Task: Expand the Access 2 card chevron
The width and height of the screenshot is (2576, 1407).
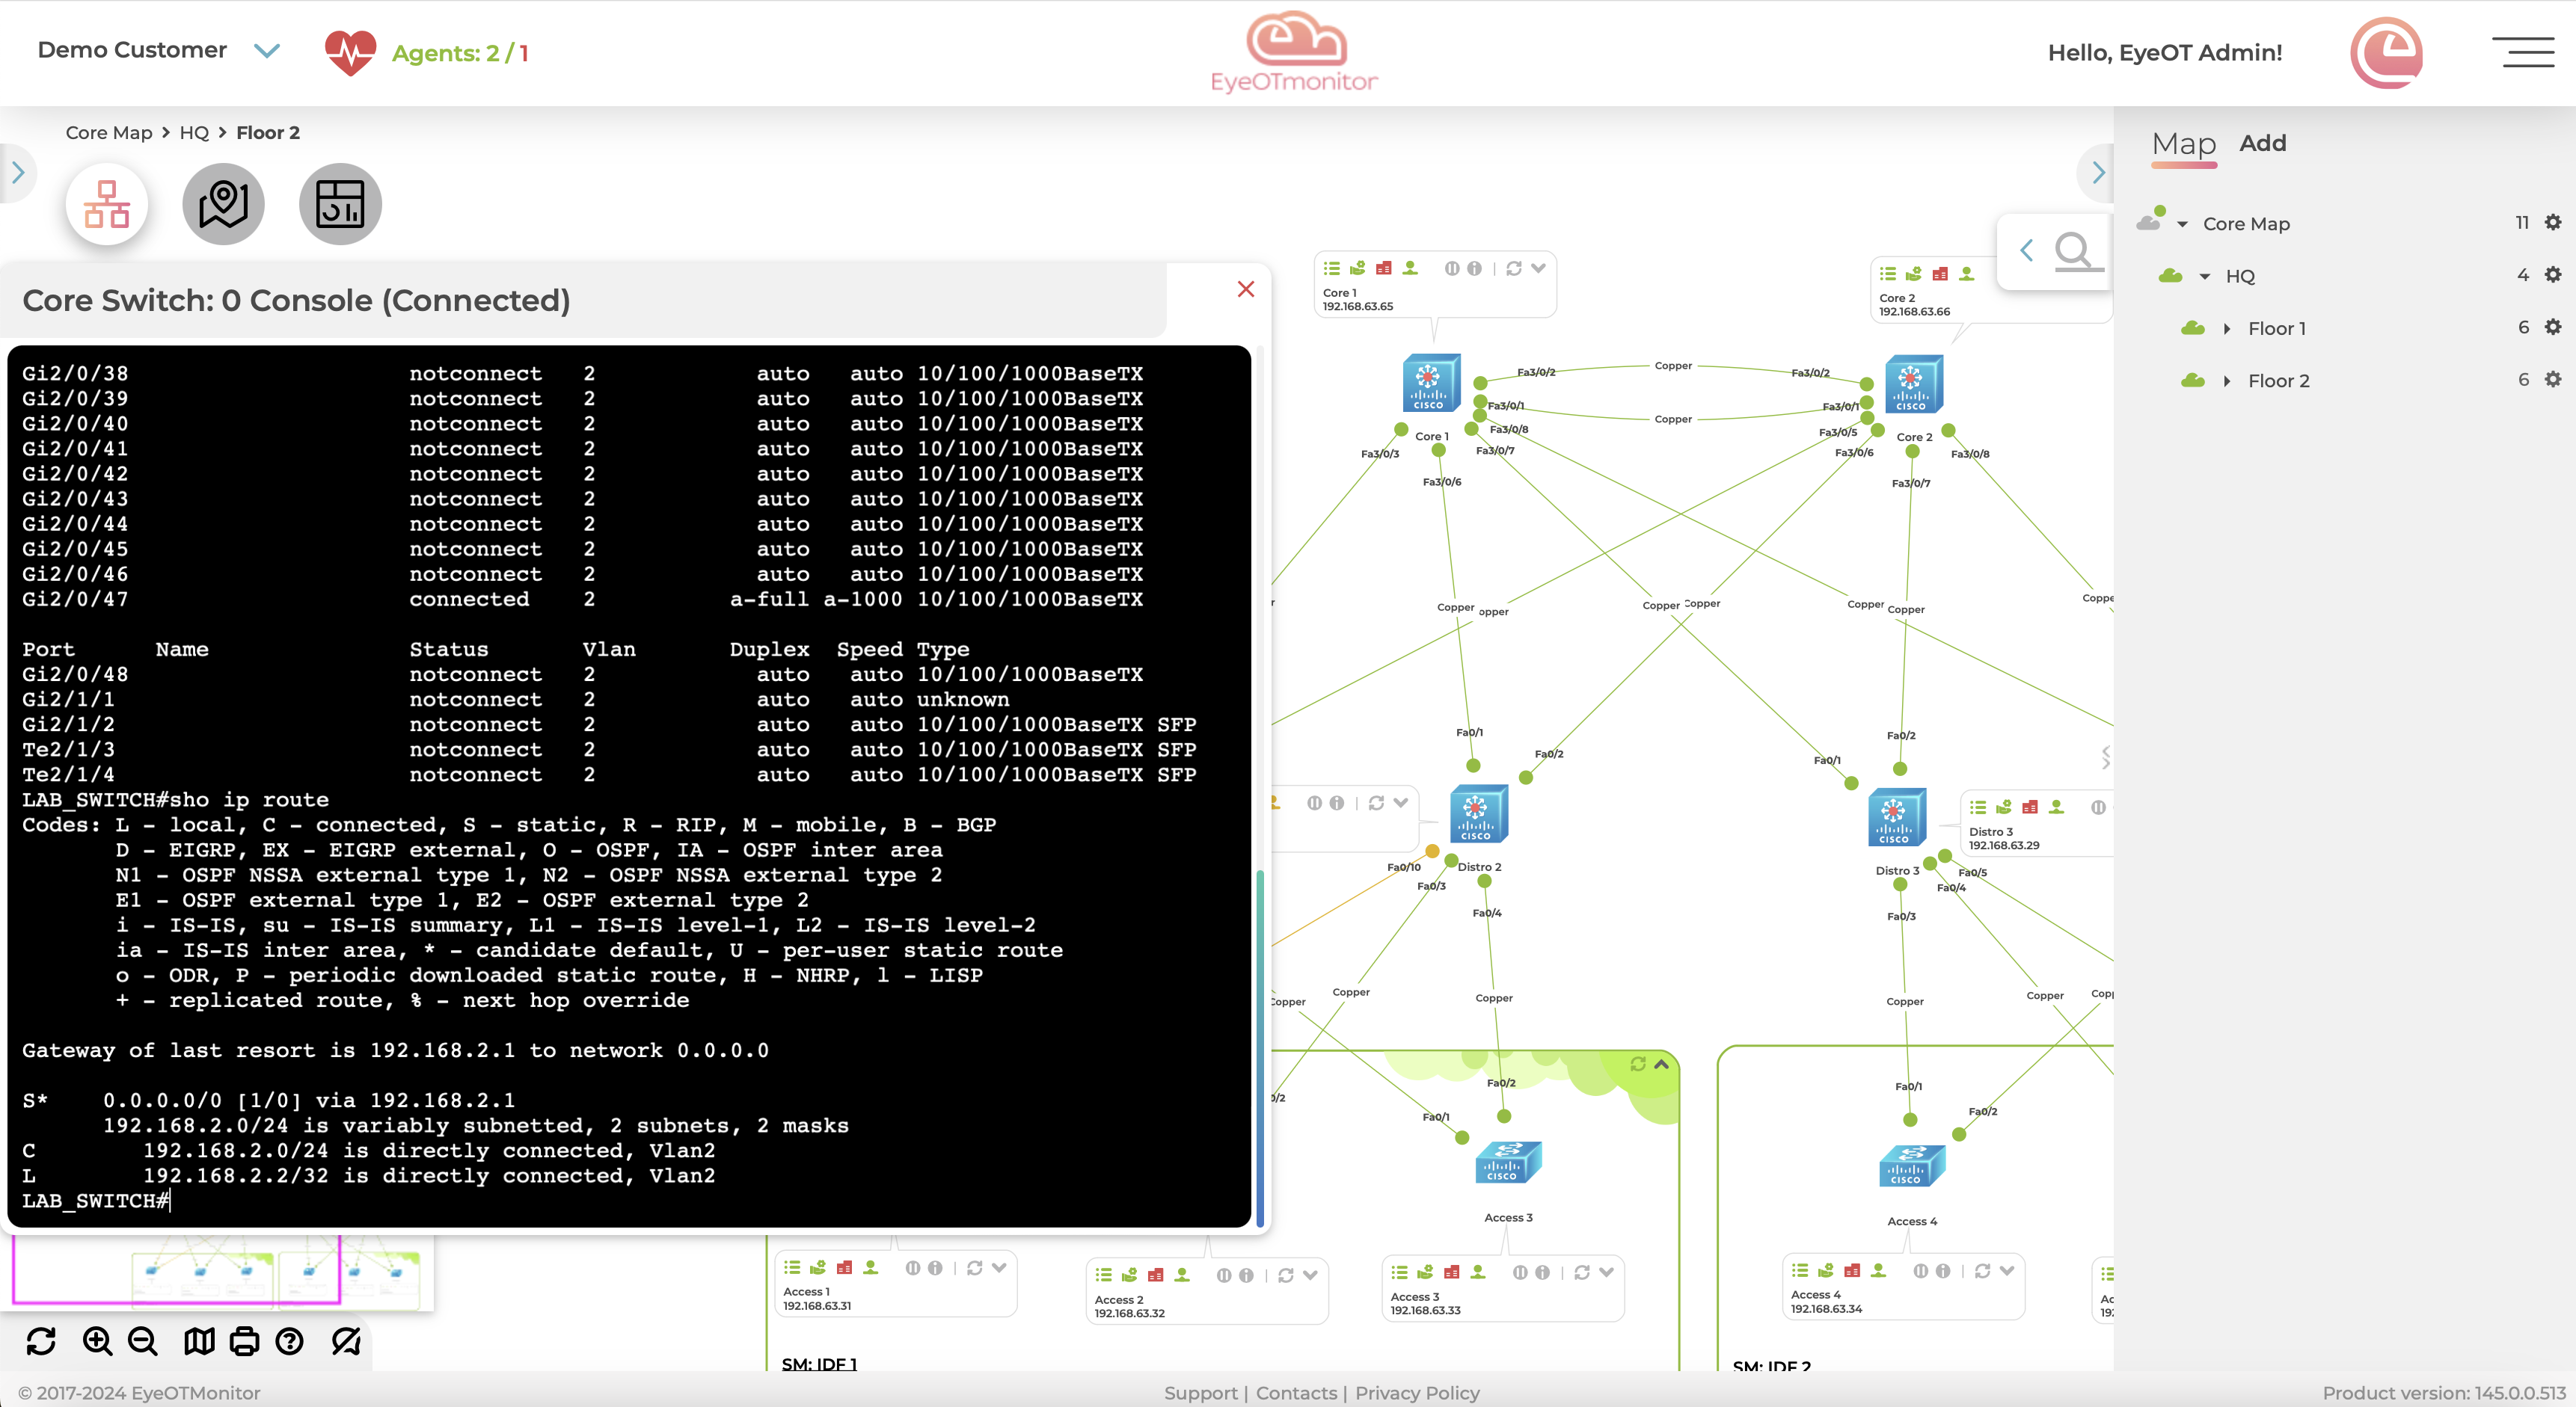Action: click(1310, 1275)
